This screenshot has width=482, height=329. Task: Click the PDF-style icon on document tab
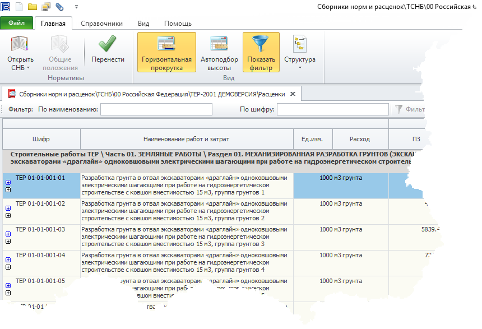pyautogui.click(x=11, y=94)
